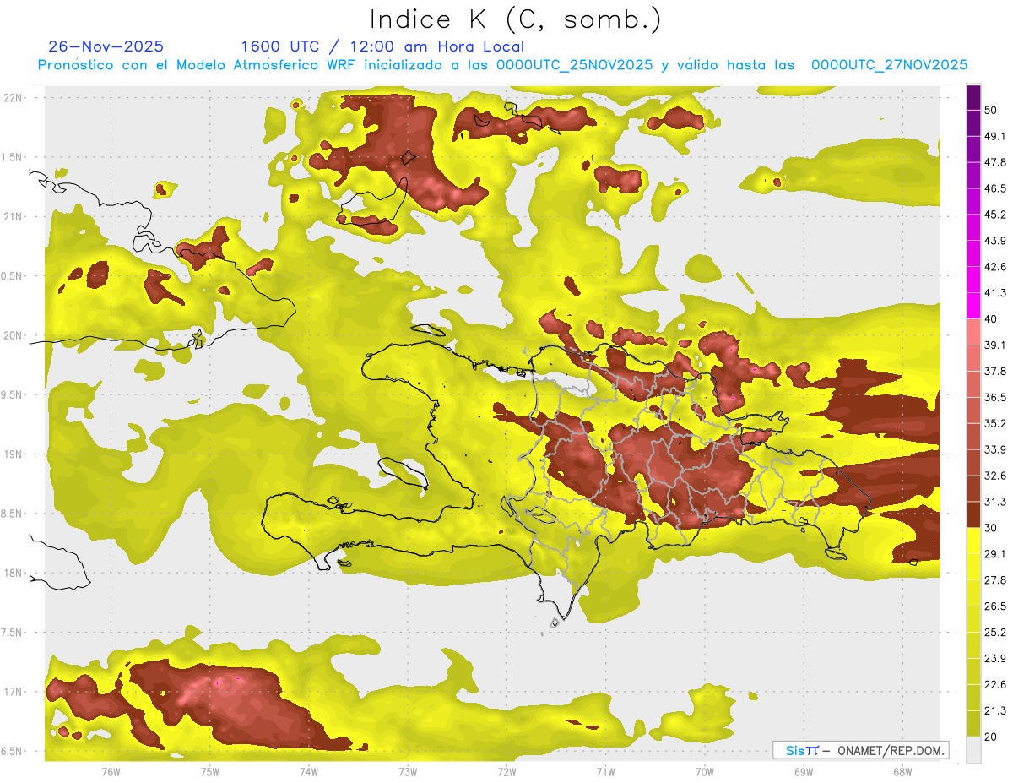Viewport: 1013px width, 783px height.
Task: Click colorbar value "23.9"
Action: [x=995, y=658]
